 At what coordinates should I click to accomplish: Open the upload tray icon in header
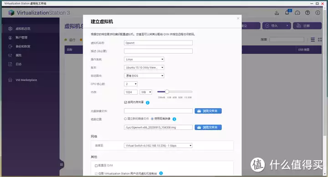[277, 13]
